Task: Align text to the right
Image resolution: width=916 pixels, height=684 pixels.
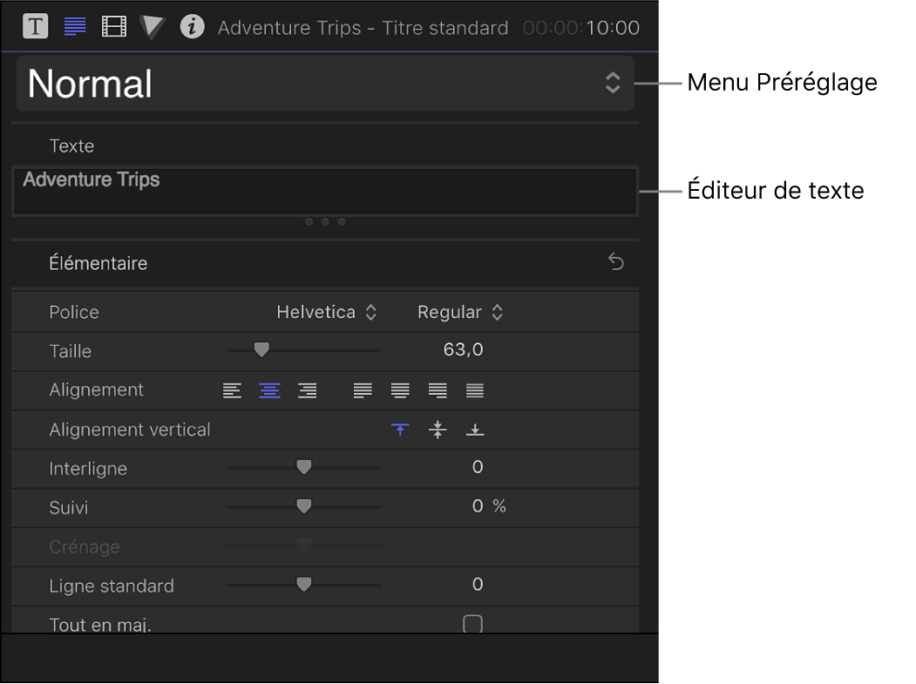Action: coord(307,390)
